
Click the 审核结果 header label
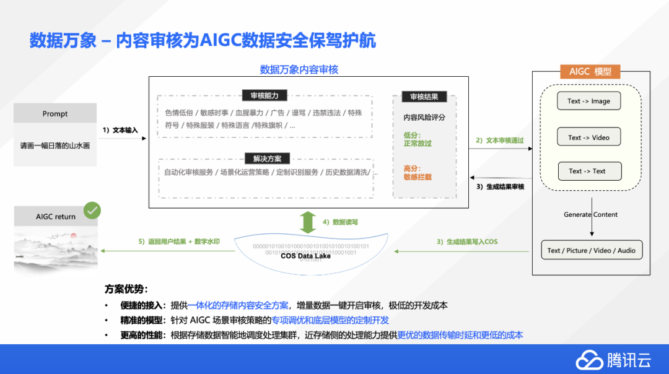(x=424, y=97)
